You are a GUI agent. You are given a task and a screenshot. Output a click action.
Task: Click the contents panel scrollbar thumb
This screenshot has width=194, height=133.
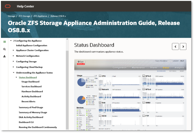pyautogui.click(x=67, y=90)
